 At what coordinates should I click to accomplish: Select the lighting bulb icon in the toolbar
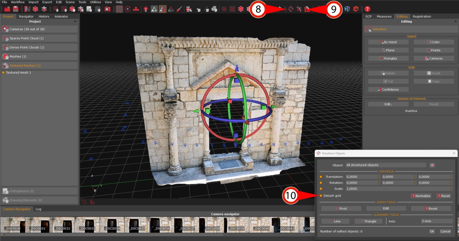pyautogui.click(x=146, y=9)
